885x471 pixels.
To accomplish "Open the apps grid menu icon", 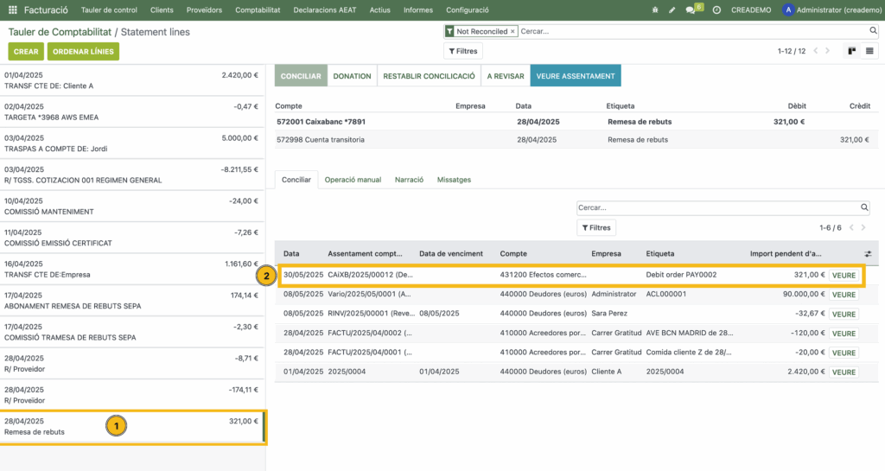I will coord(12,10).
